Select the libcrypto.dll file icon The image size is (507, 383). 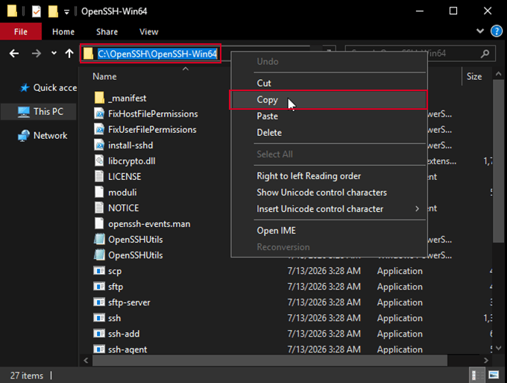(99, 161)
